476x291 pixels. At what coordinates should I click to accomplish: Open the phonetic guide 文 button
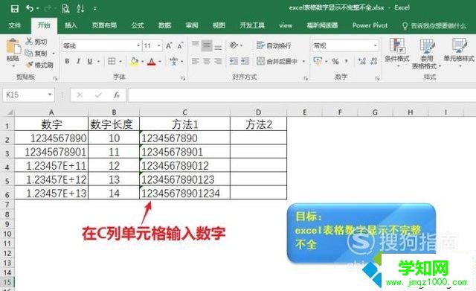tap(174, 61)
